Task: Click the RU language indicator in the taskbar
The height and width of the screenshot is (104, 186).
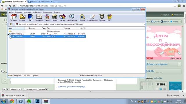Action: [132, 101]
